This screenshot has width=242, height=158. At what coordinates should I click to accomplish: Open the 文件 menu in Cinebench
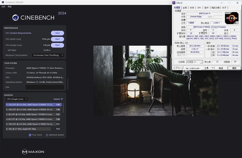click(3, 7)
